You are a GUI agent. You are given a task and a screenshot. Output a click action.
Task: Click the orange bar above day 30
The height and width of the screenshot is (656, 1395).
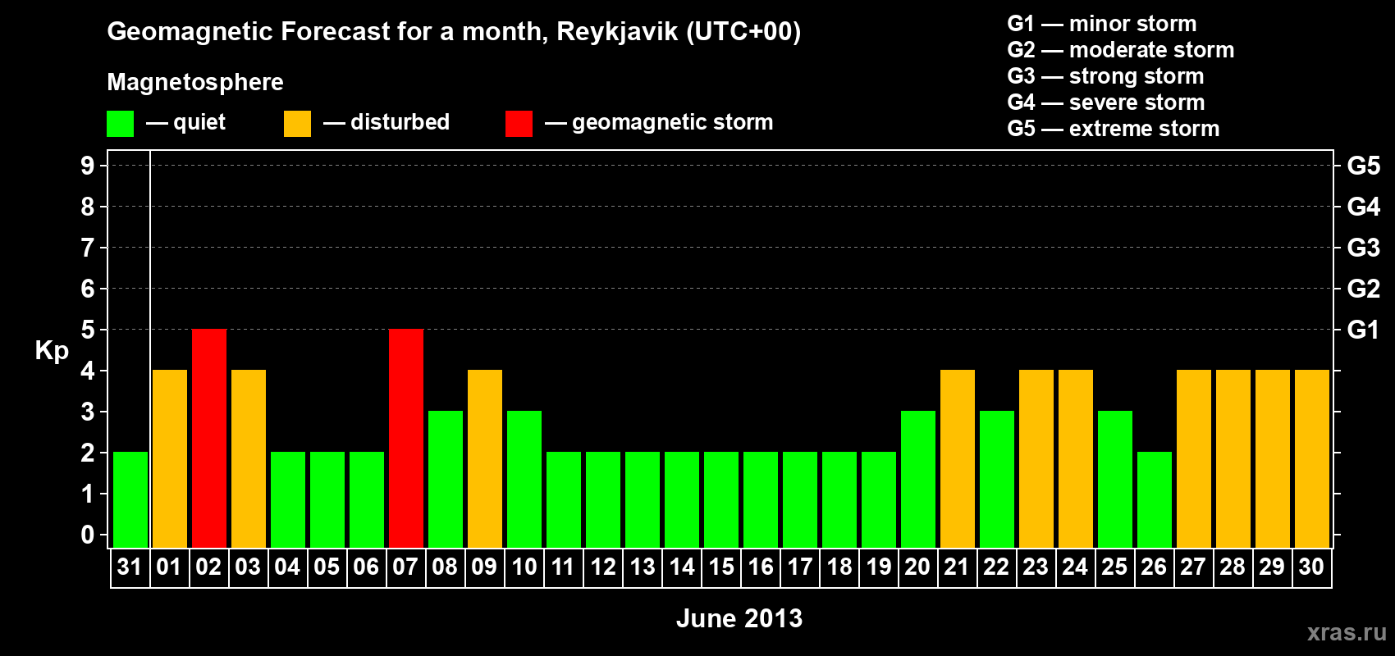click(x=1312, y=459)
